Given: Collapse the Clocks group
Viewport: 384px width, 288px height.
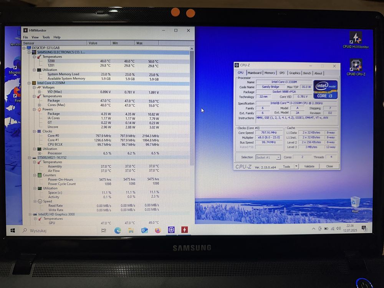Looking at the screenshot, I should click(x=34, y=131).
